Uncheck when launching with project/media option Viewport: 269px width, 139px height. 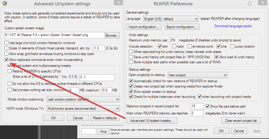pyautogui.click(x=199, y=97)
